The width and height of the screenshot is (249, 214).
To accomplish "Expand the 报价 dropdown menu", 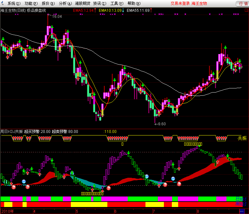I will [x=48, y=3].
